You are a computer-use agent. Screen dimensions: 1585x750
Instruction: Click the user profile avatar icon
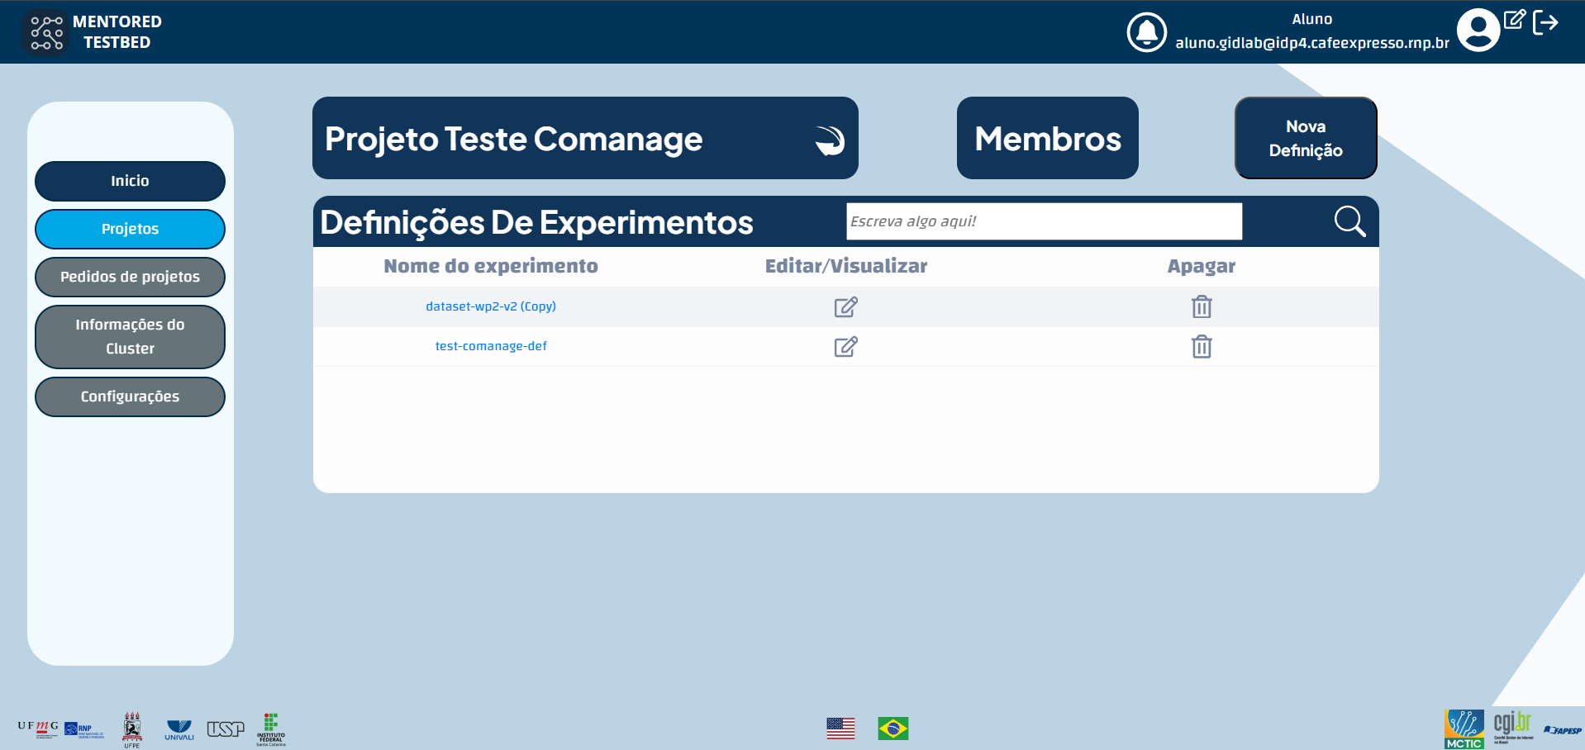(x=1478, y=29)
